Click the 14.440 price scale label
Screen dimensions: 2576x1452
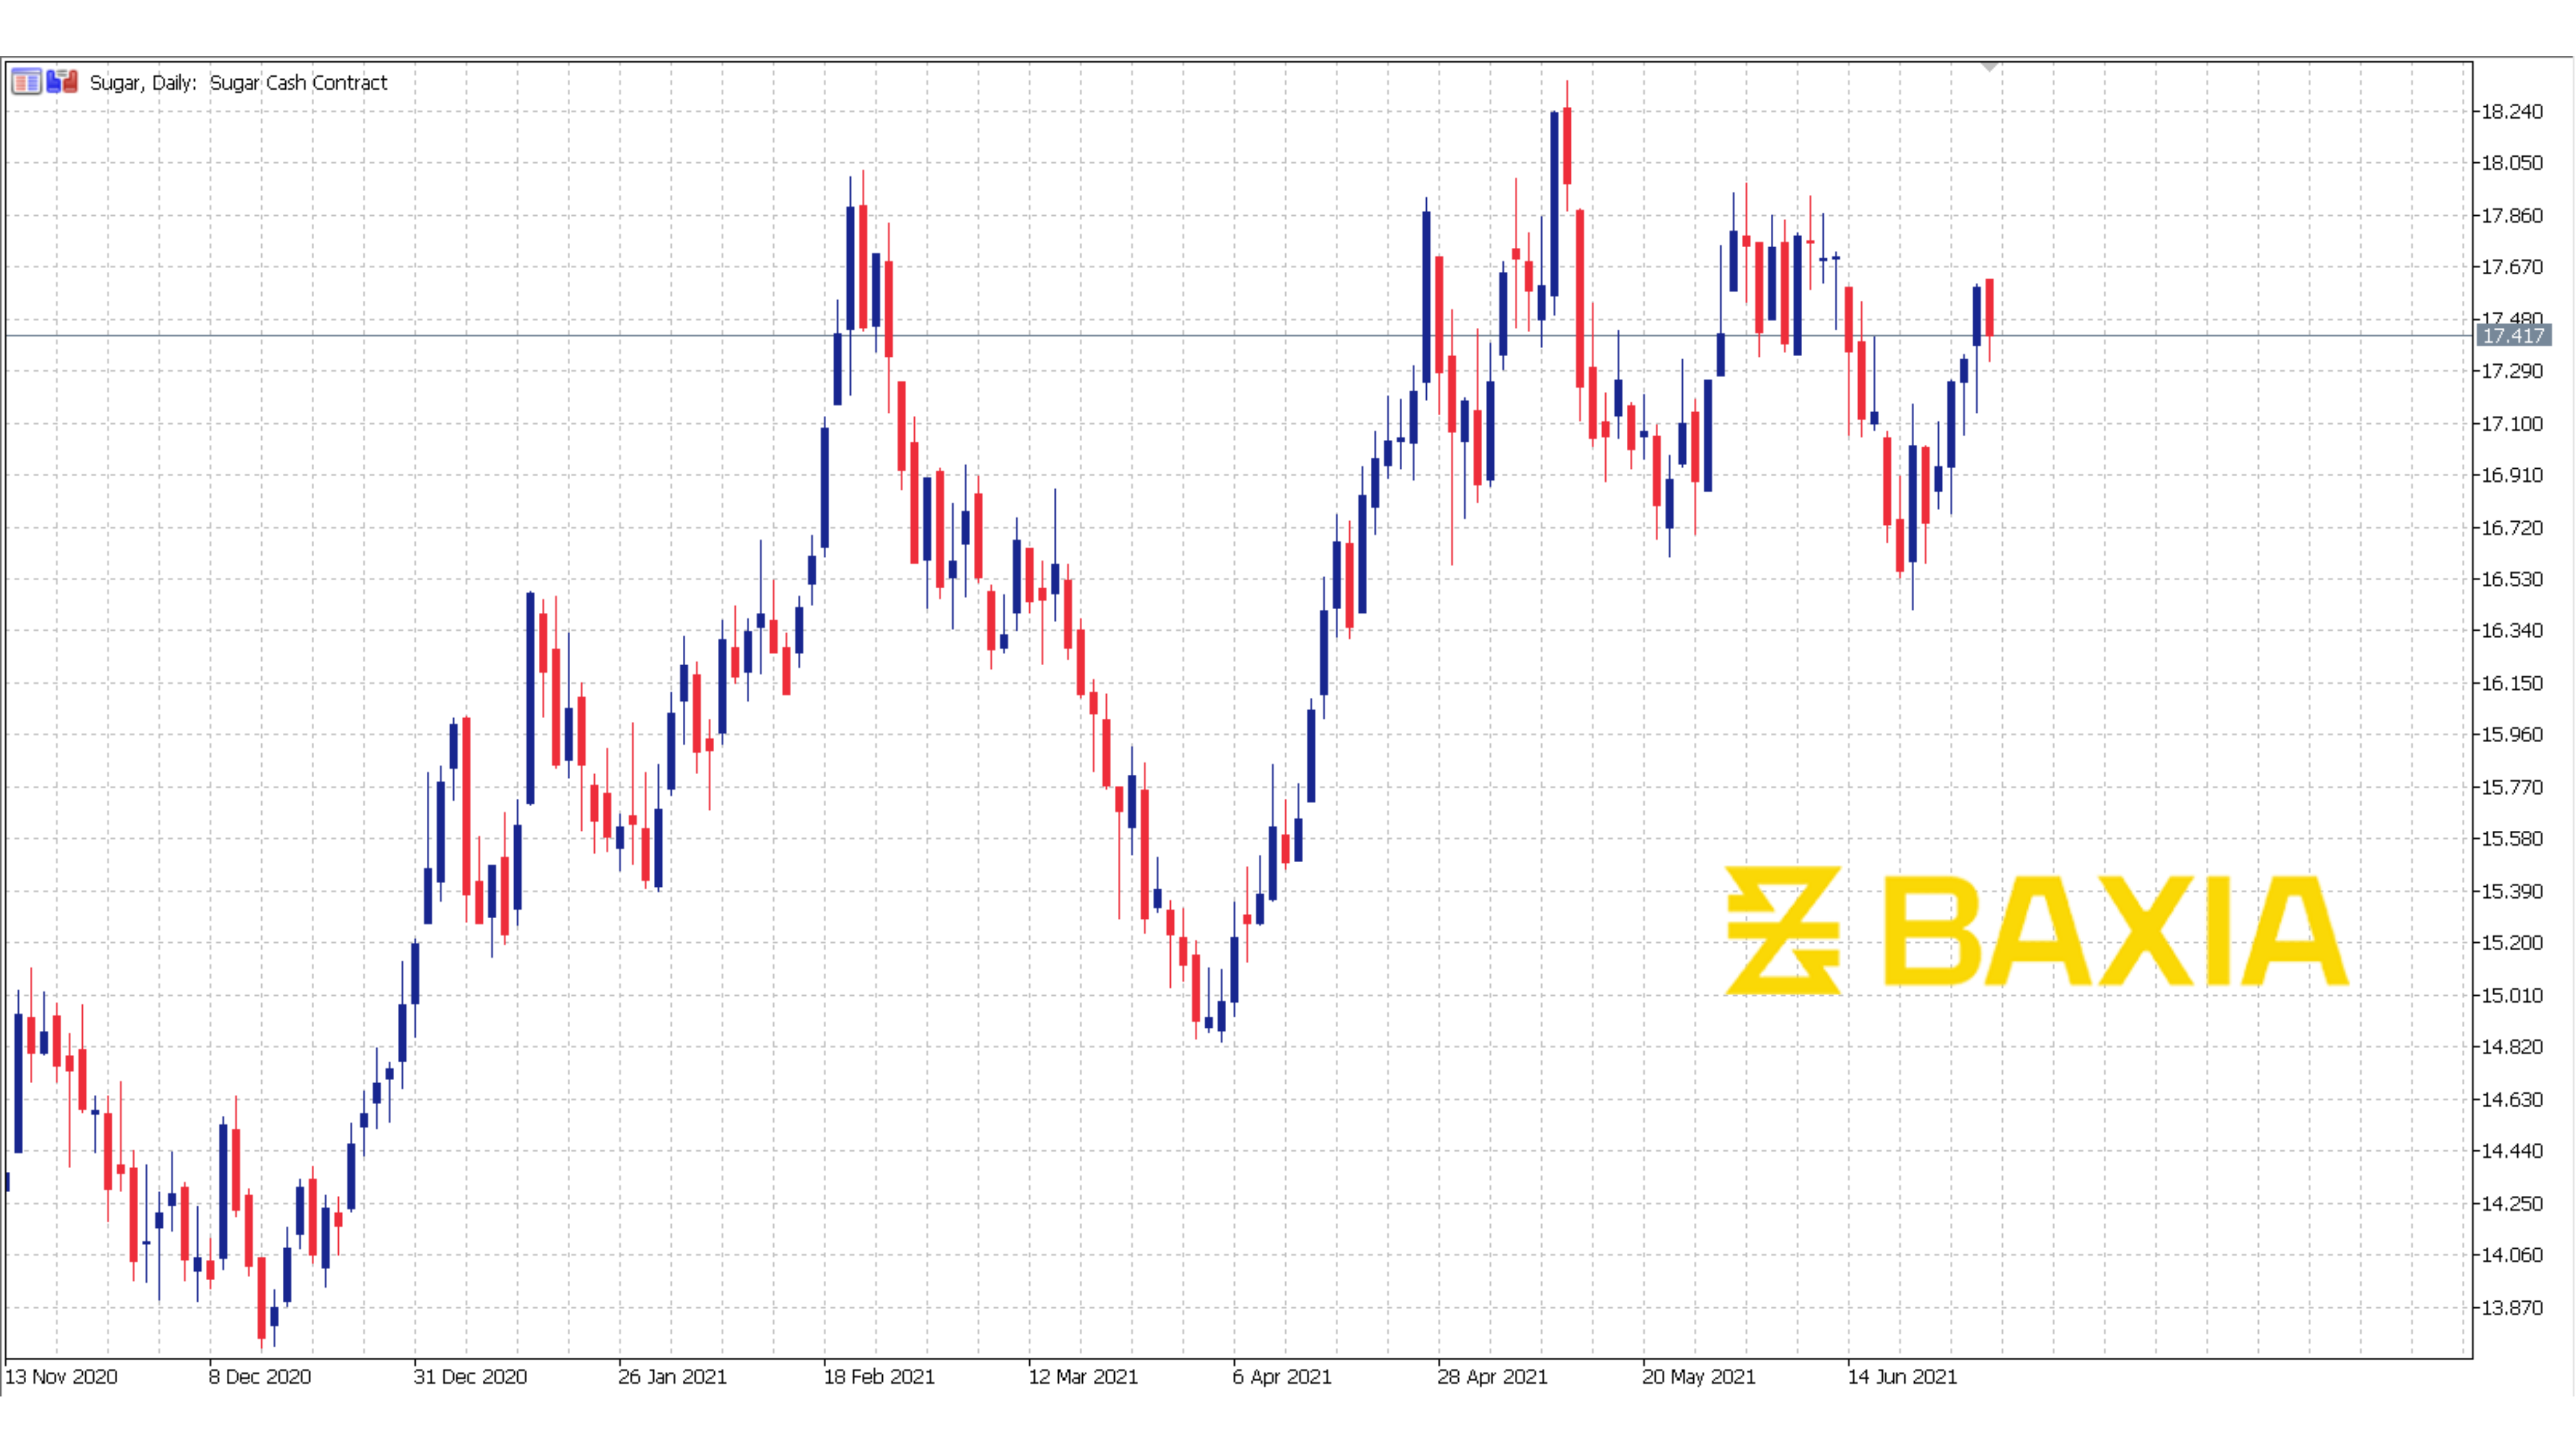(2512, 1151)
